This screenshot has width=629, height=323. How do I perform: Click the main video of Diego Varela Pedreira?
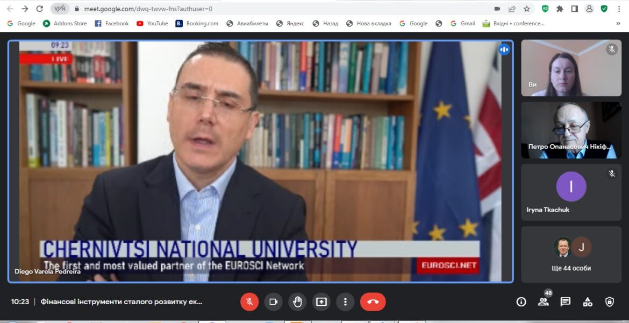coord(260,161)
